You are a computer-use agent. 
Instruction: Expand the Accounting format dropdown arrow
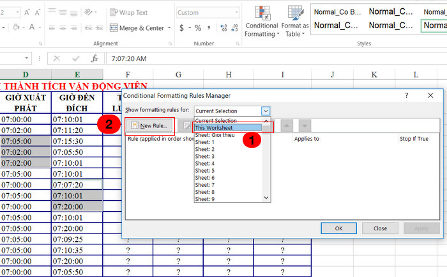[x=190, y=28]
